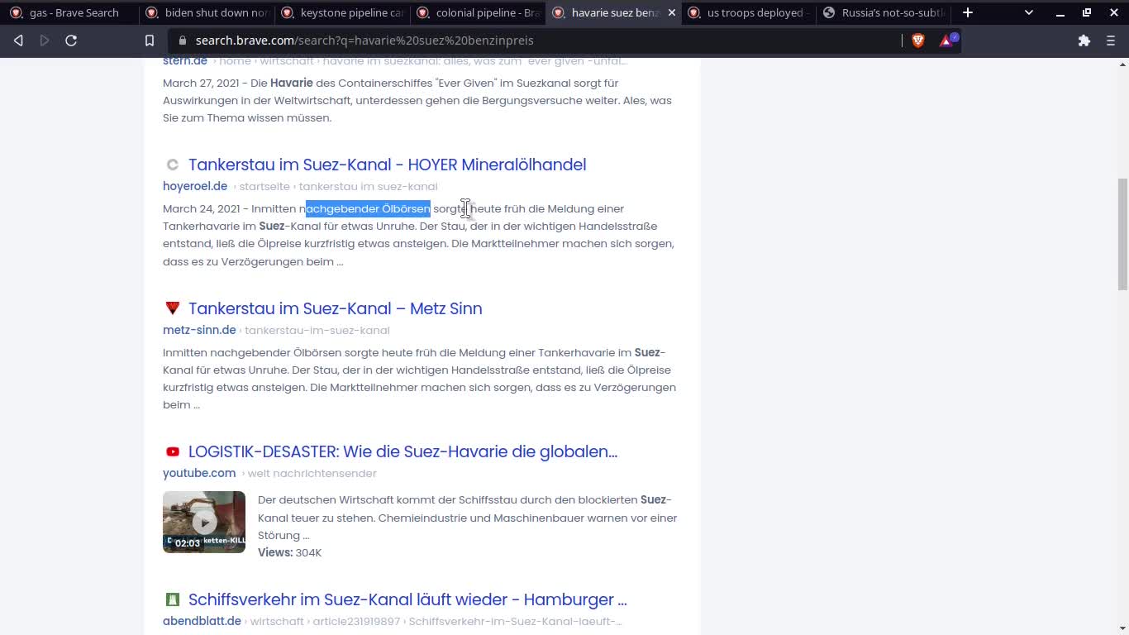Open Schiffsverkehr im Suez-Kanal läuft wieder result
Image resolution: width=1129 pixels, height=635 pixels.
tap(407, 599)
